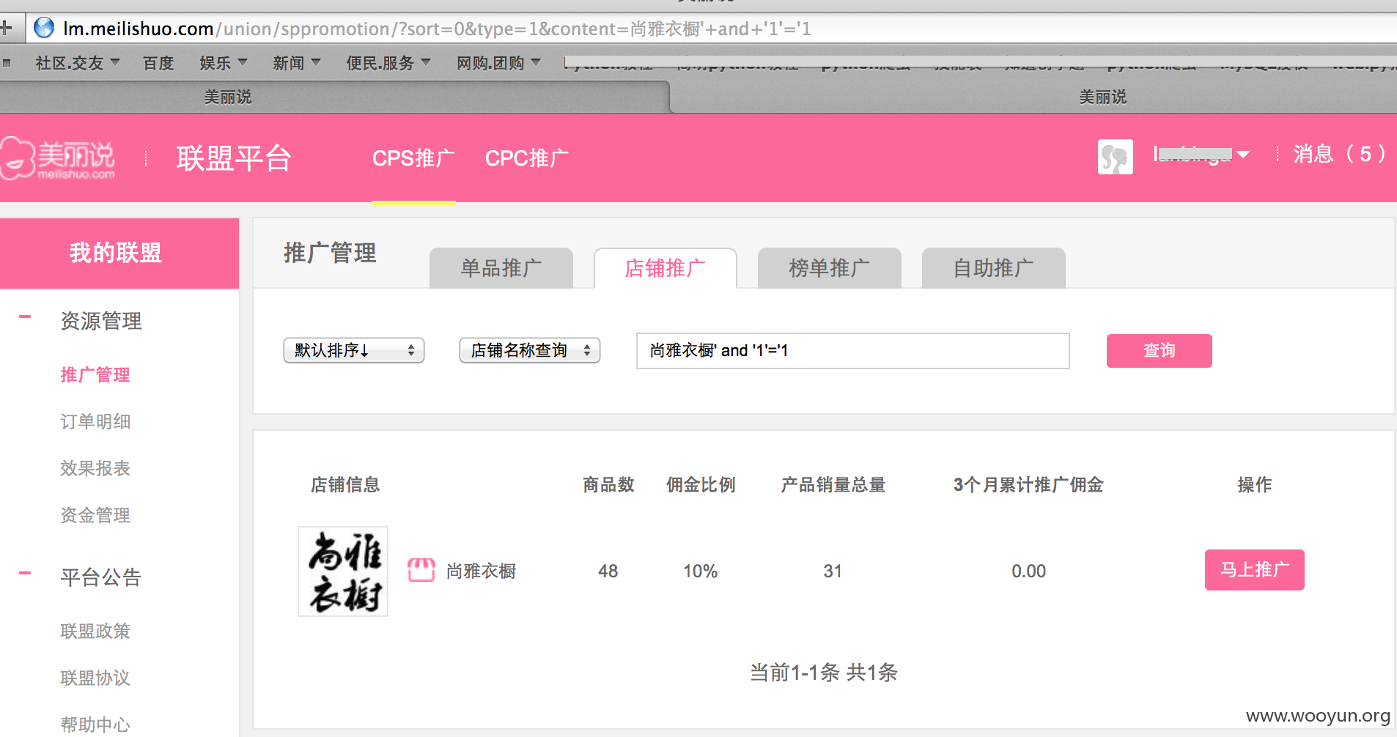Click the 尚雅衣橱 shop name
The width and height of the screenshot is (1397, 737).
coord(481,571)
